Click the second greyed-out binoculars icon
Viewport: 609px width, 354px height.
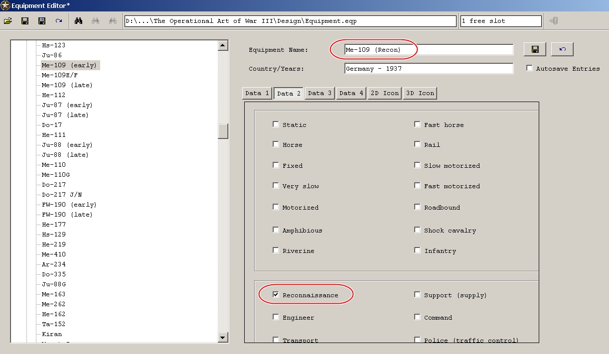coord(113,21)
